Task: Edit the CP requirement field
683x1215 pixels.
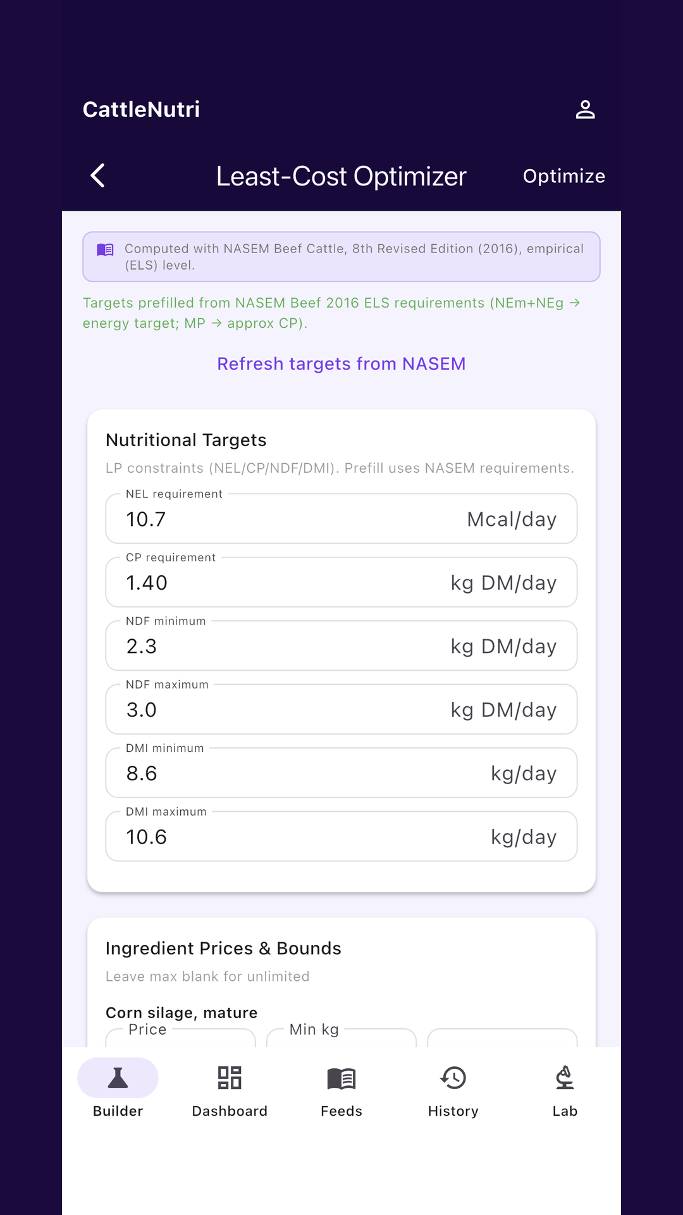Action: (341, 582)
